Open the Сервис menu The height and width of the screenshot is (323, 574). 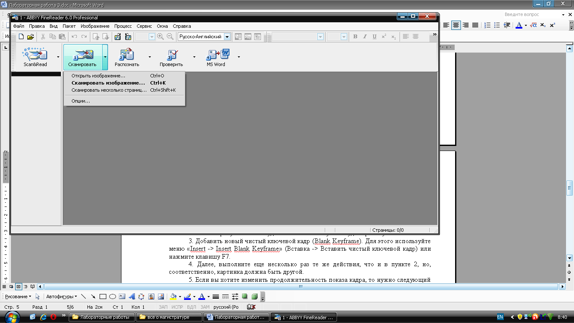(x=144, y=26)
